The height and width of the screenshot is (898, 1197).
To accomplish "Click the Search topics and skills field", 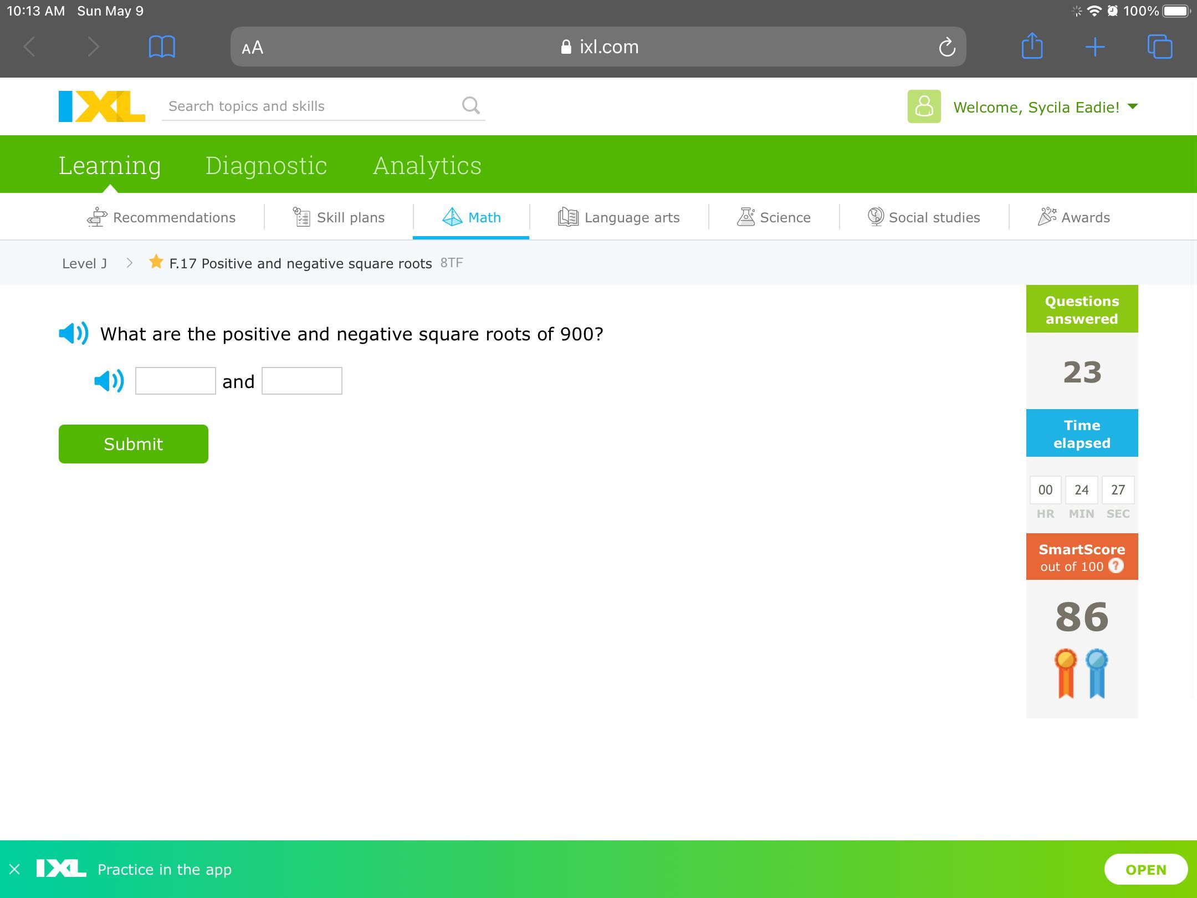I will (x=310, y=106).
